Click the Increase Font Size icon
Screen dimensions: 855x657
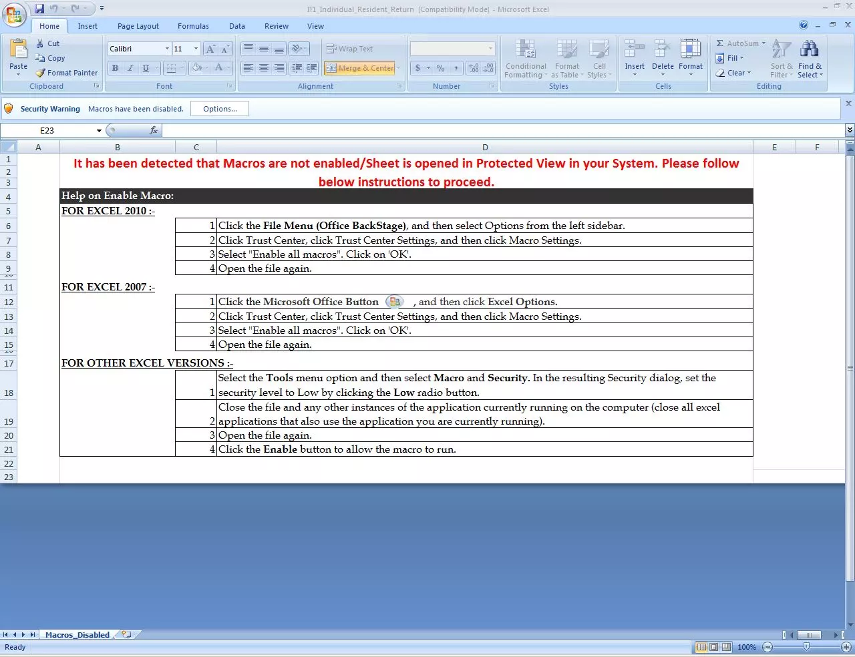pos(210,49)
